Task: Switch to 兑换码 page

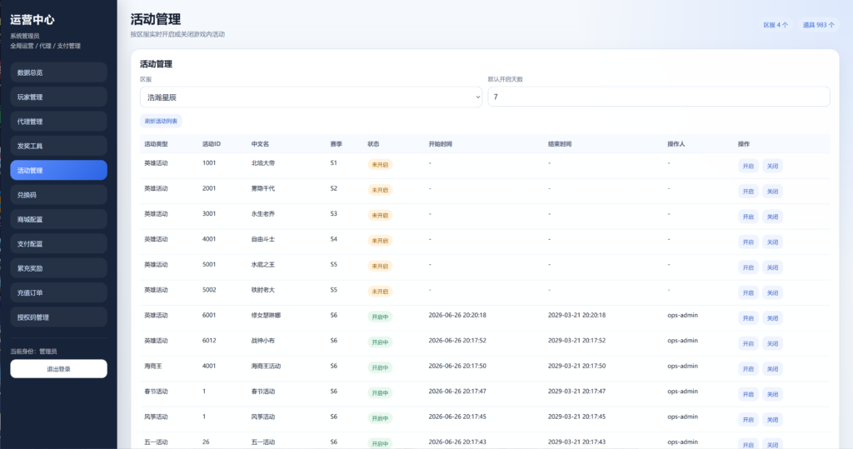Action: coord(59,195)
